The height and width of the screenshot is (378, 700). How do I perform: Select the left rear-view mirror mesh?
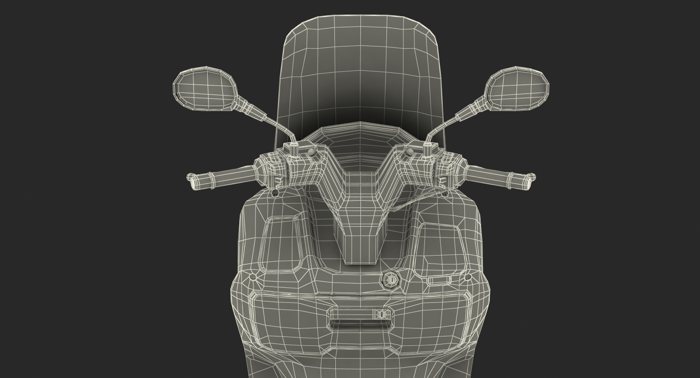(204, 88)
